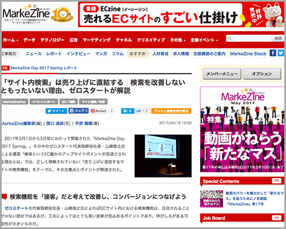The image size is (286, 229).
Task: Expand the その他 dropdown menu
Action: tap(178, 40)
